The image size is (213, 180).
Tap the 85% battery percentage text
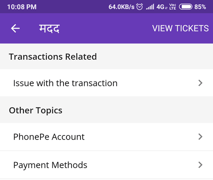[200, 7]
